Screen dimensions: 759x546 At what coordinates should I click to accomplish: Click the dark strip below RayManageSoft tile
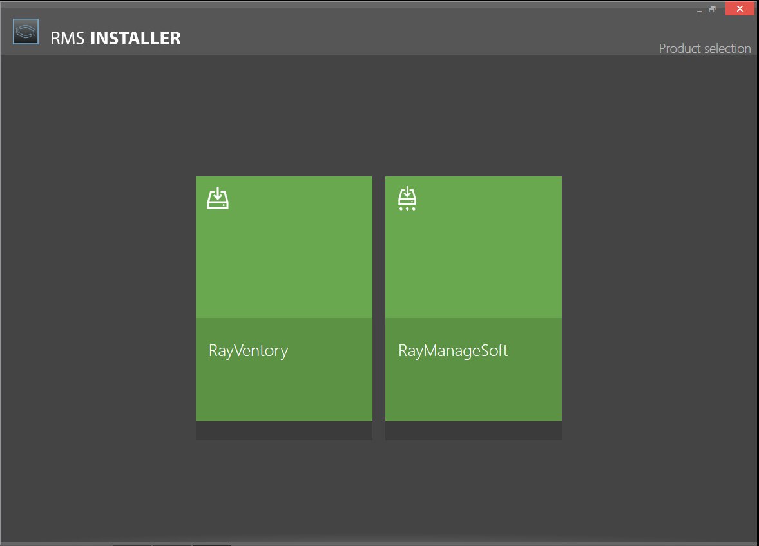[473, 431]
